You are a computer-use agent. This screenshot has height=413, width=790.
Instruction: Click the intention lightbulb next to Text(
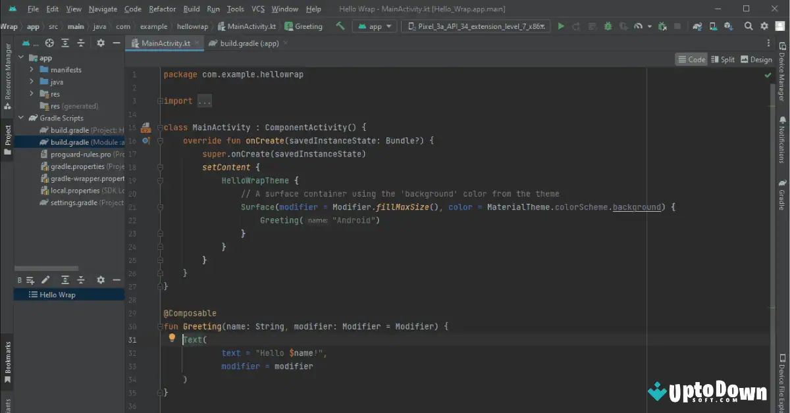(x=172, y=339)
